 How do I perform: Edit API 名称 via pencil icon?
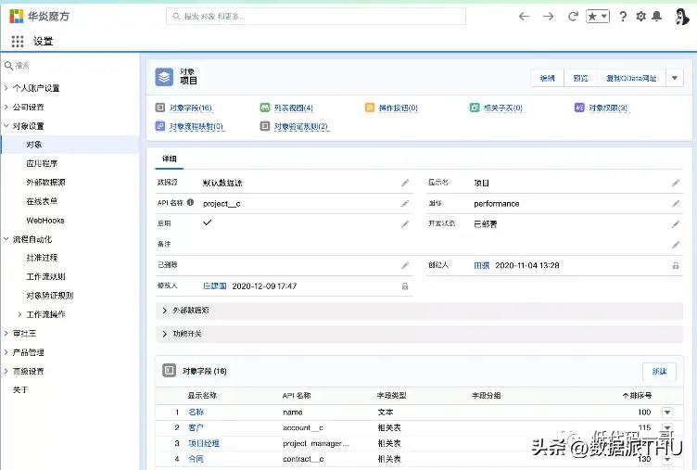(405, 204)
